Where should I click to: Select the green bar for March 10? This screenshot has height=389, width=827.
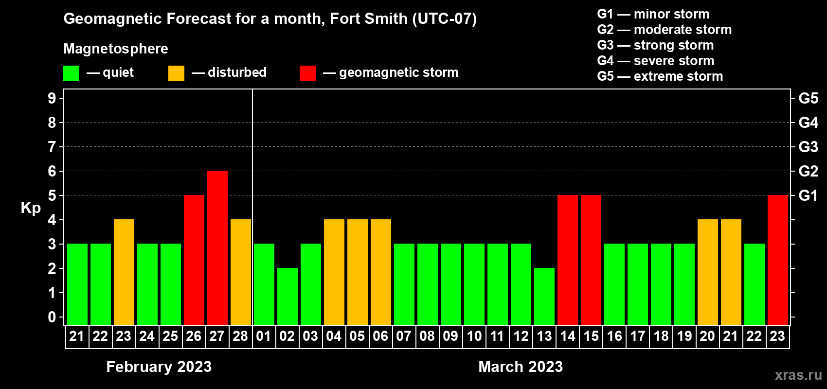[474, 284]
